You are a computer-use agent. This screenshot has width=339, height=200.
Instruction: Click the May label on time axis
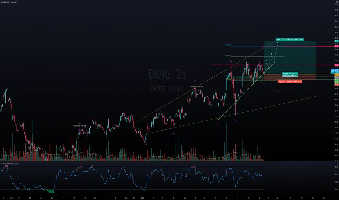(324, 197)
